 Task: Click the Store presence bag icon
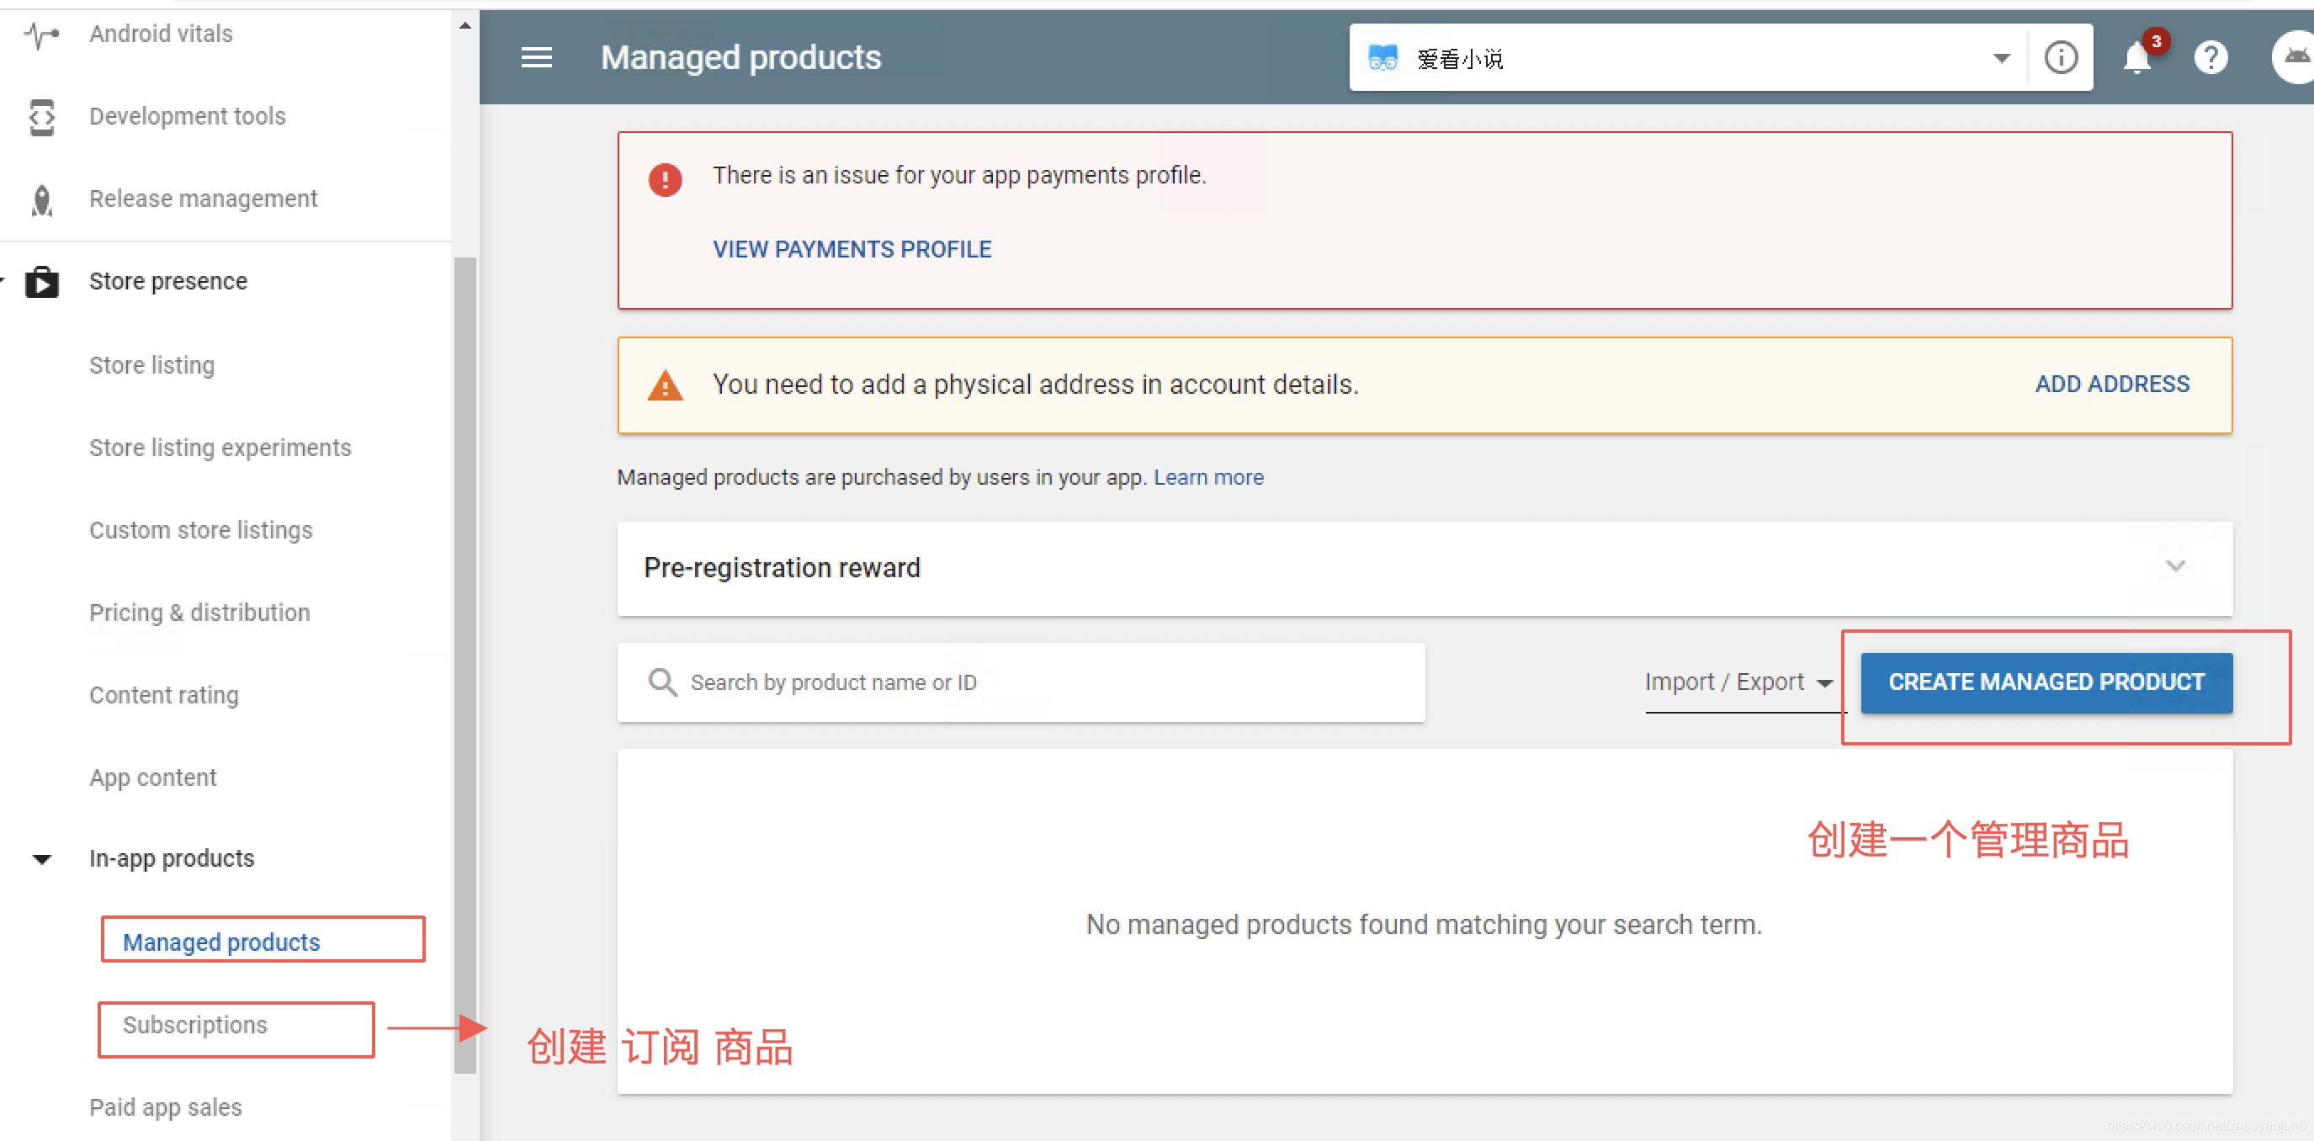pyautogui.click(x=41, y=282)
